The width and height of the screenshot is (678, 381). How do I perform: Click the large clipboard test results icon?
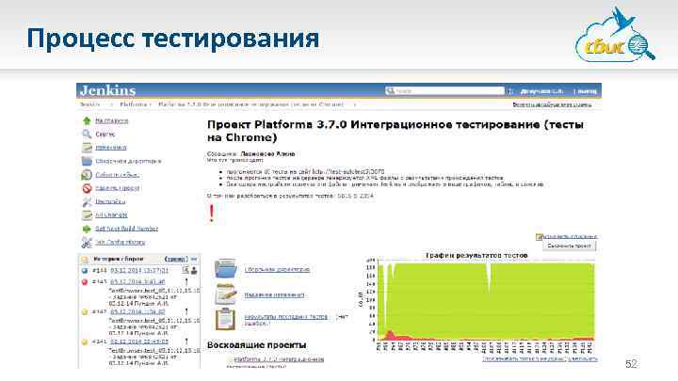(x=225, y=319)
